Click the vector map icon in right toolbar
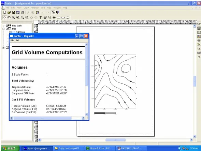201x151 pixels. pos(199,49)
